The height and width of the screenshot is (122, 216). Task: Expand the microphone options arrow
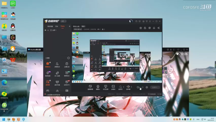pyautogui.click(x=124, y=87)
